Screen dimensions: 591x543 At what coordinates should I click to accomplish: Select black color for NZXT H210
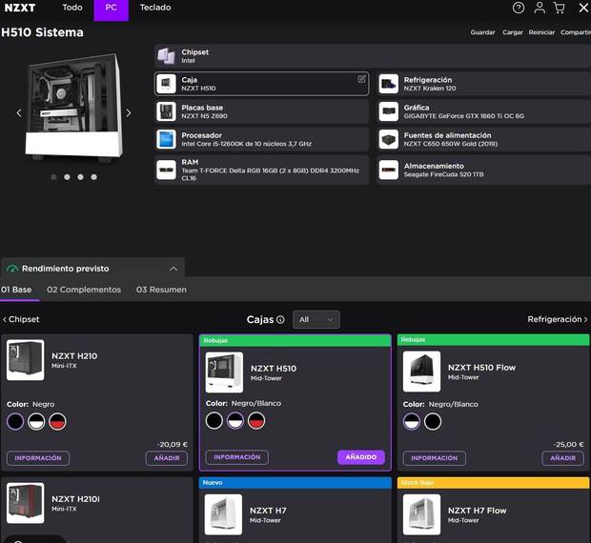pyautogui.click(x=15, y=421)
